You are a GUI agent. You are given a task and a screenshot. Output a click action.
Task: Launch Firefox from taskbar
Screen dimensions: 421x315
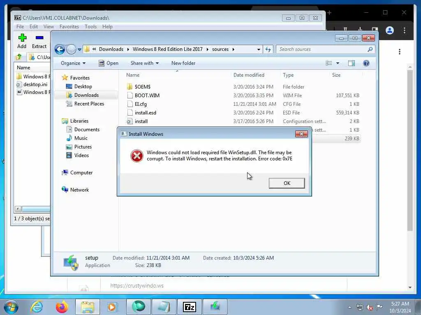[62, 307]
